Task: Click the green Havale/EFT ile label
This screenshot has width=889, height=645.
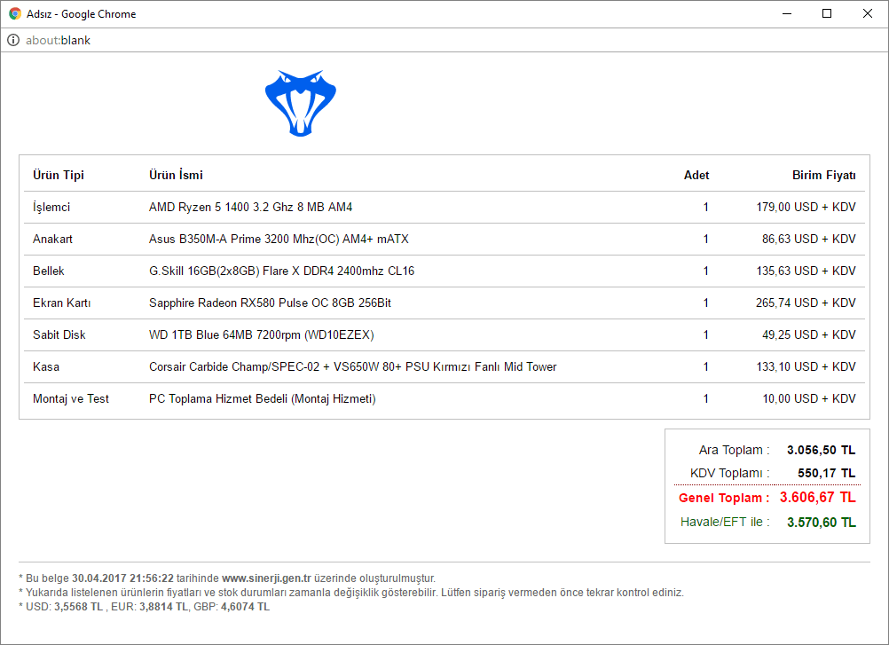Action: click(x=725, y=522)
